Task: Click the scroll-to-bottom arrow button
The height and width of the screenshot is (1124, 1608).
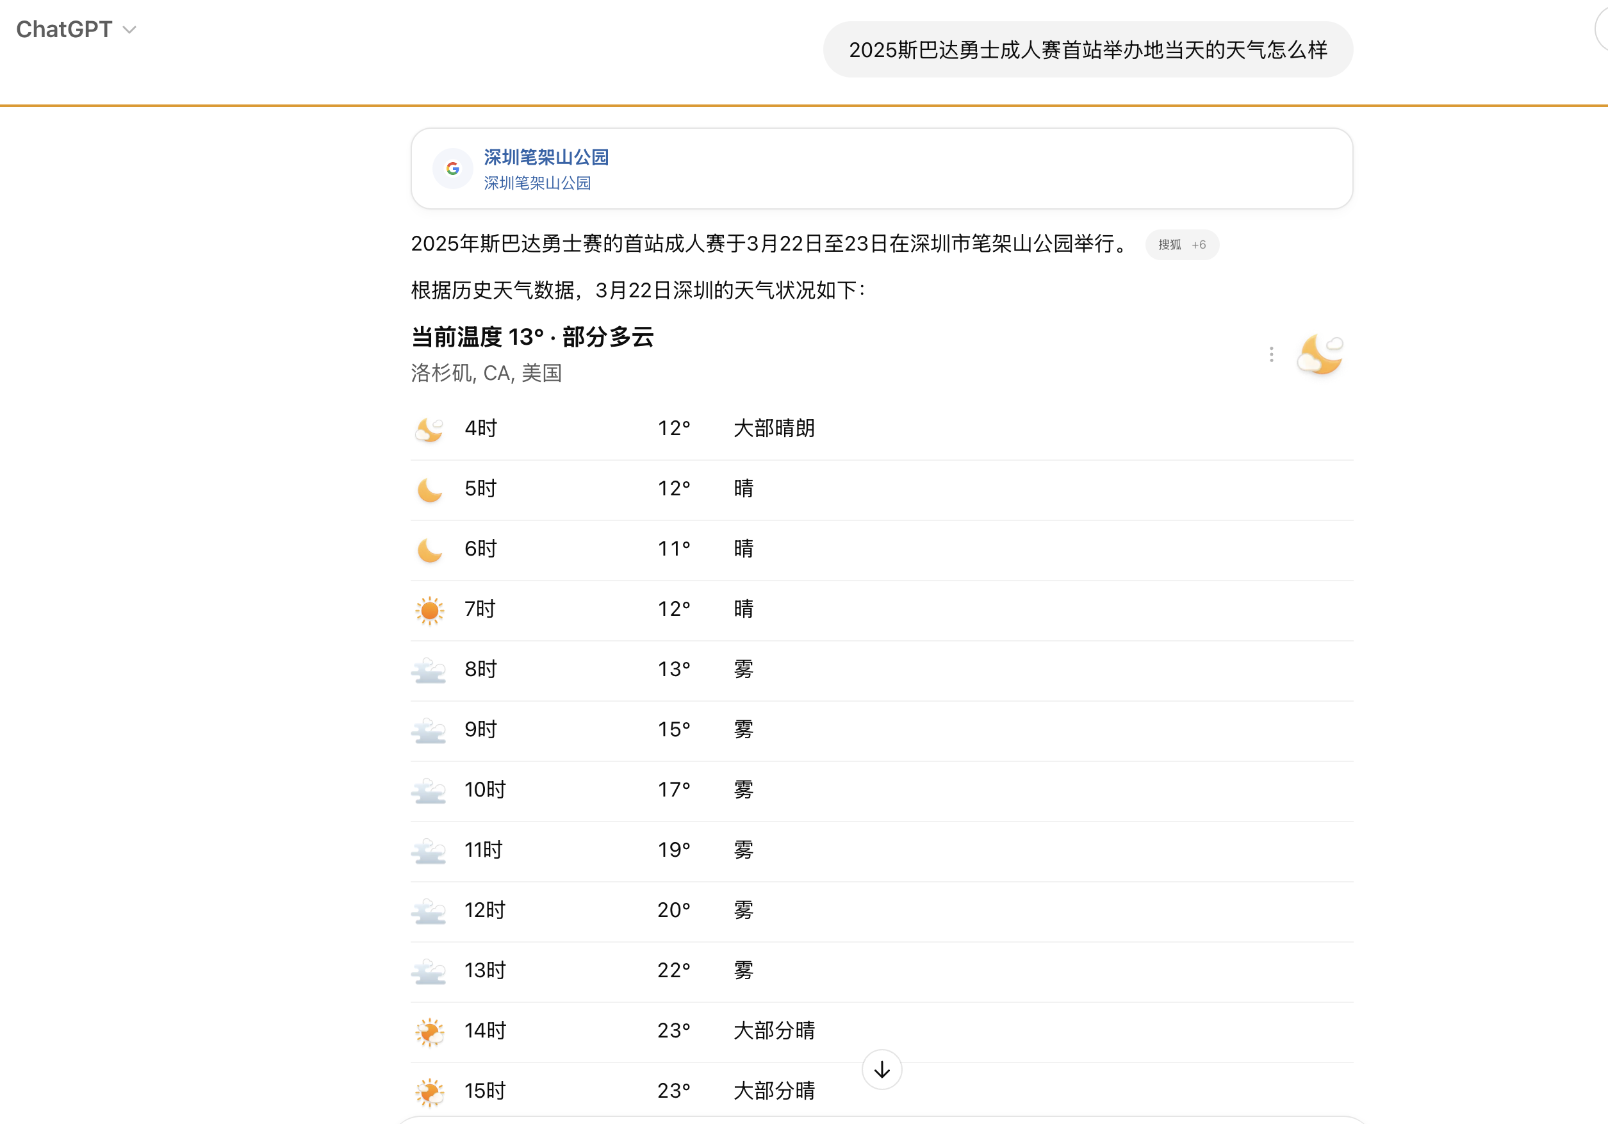Action: [882, 1070]
